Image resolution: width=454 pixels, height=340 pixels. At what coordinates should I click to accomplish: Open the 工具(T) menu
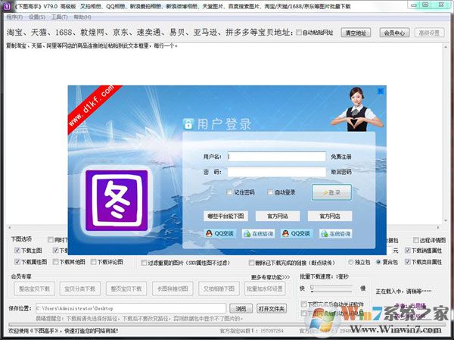click(x=59, y=17)
